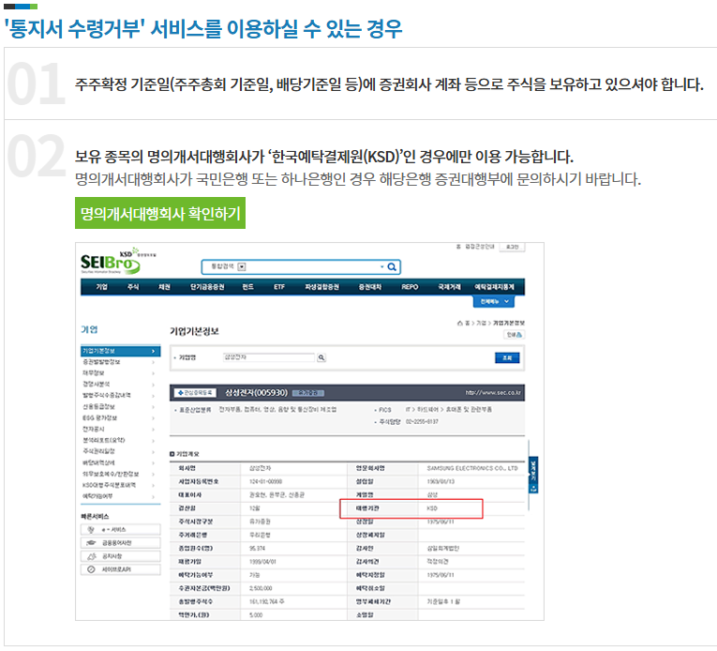Click the SEIBro integrated search input field

tap(301, 267)
